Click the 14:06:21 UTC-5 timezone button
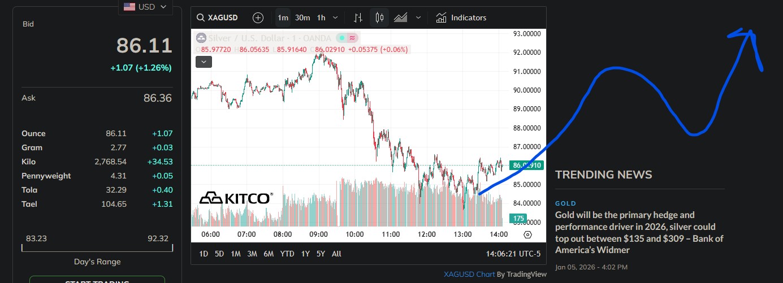The height and width of the screenshot is (283, 783). tap(514, 254)
